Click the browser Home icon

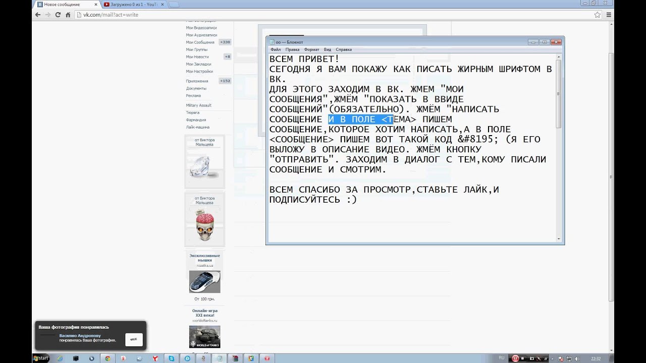coord(68,15)
